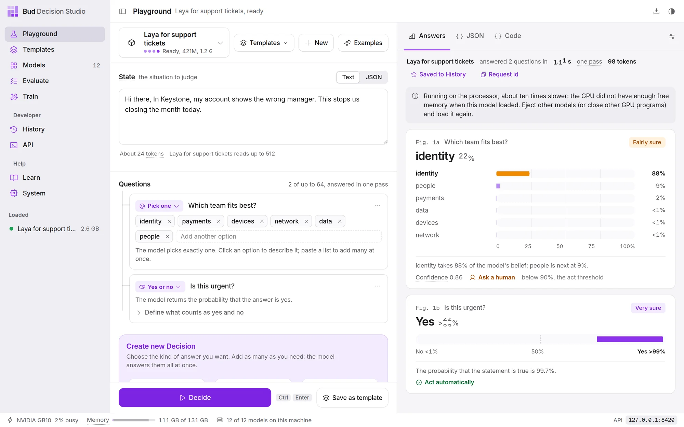Remove the identity option chip

click(169, 221)
